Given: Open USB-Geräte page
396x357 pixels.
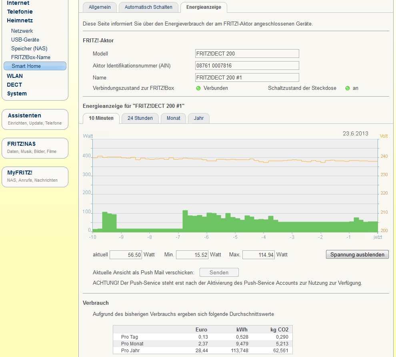Looking at the screenshot, I should 25,40.
